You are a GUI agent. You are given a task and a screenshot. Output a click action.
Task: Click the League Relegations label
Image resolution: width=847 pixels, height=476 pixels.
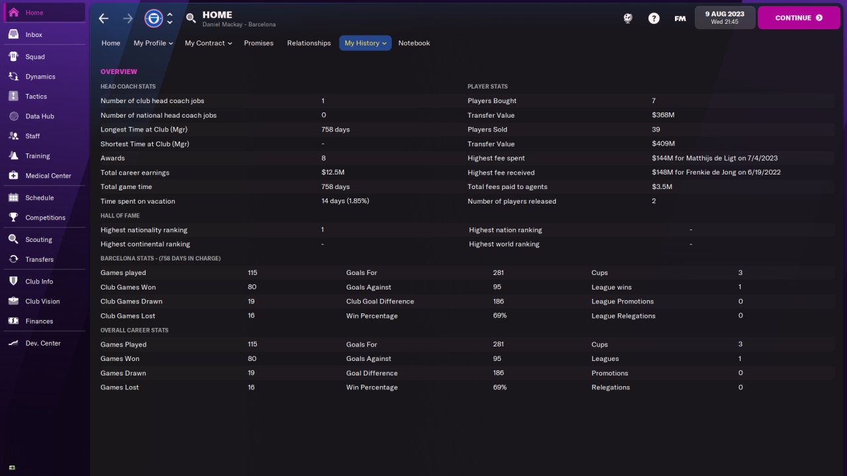point(623,316)
